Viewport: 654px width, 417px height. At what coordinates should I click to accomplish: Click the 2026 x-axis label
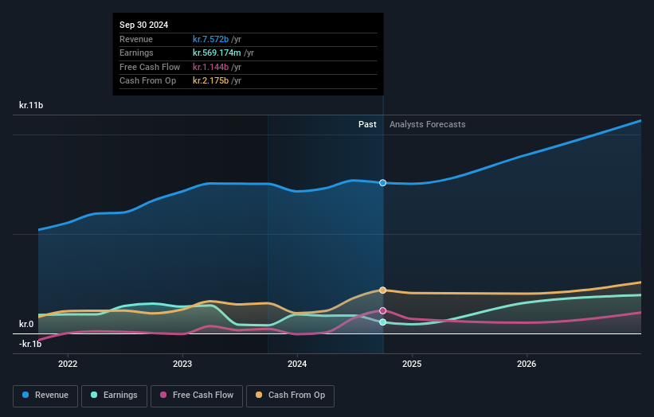point(527,364)
